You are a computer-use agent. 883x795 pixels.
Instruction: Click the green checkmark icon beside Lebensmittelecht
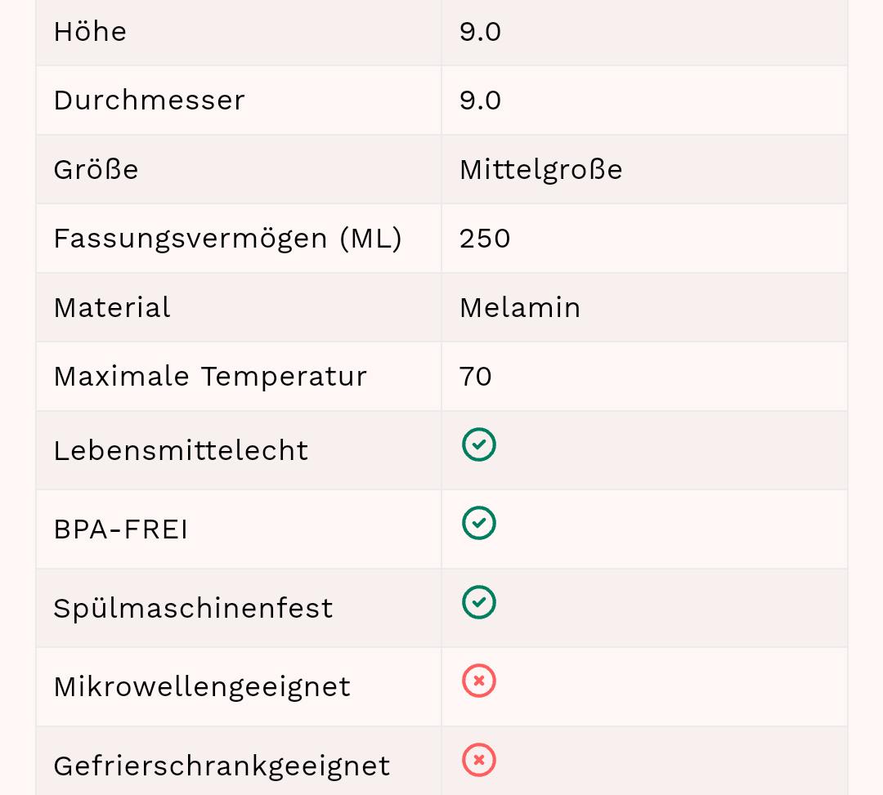[479, 445]
